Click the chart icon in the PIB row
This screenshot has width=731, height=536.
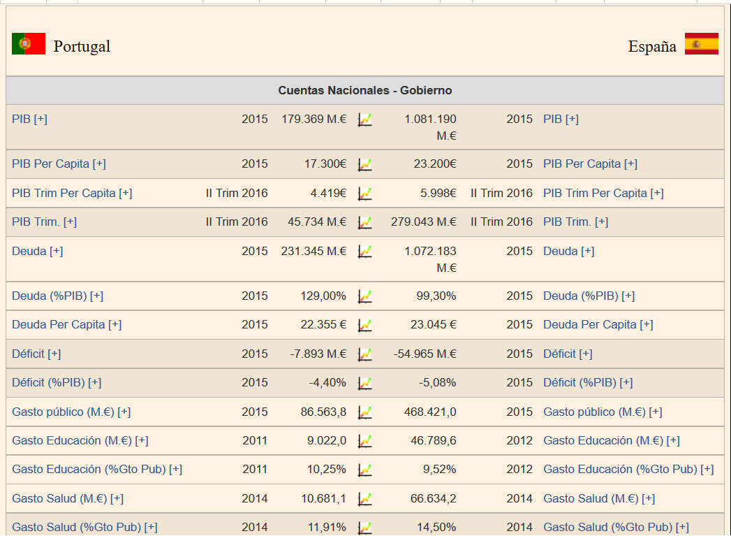coord(364,119)
